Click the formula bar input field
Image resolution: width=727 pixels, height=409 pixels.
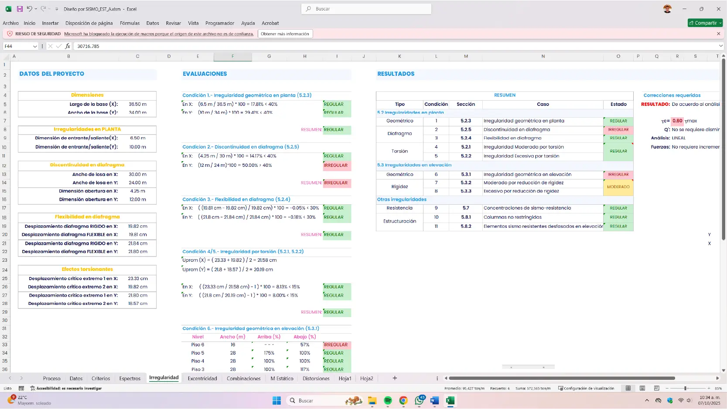click(393, 46)
